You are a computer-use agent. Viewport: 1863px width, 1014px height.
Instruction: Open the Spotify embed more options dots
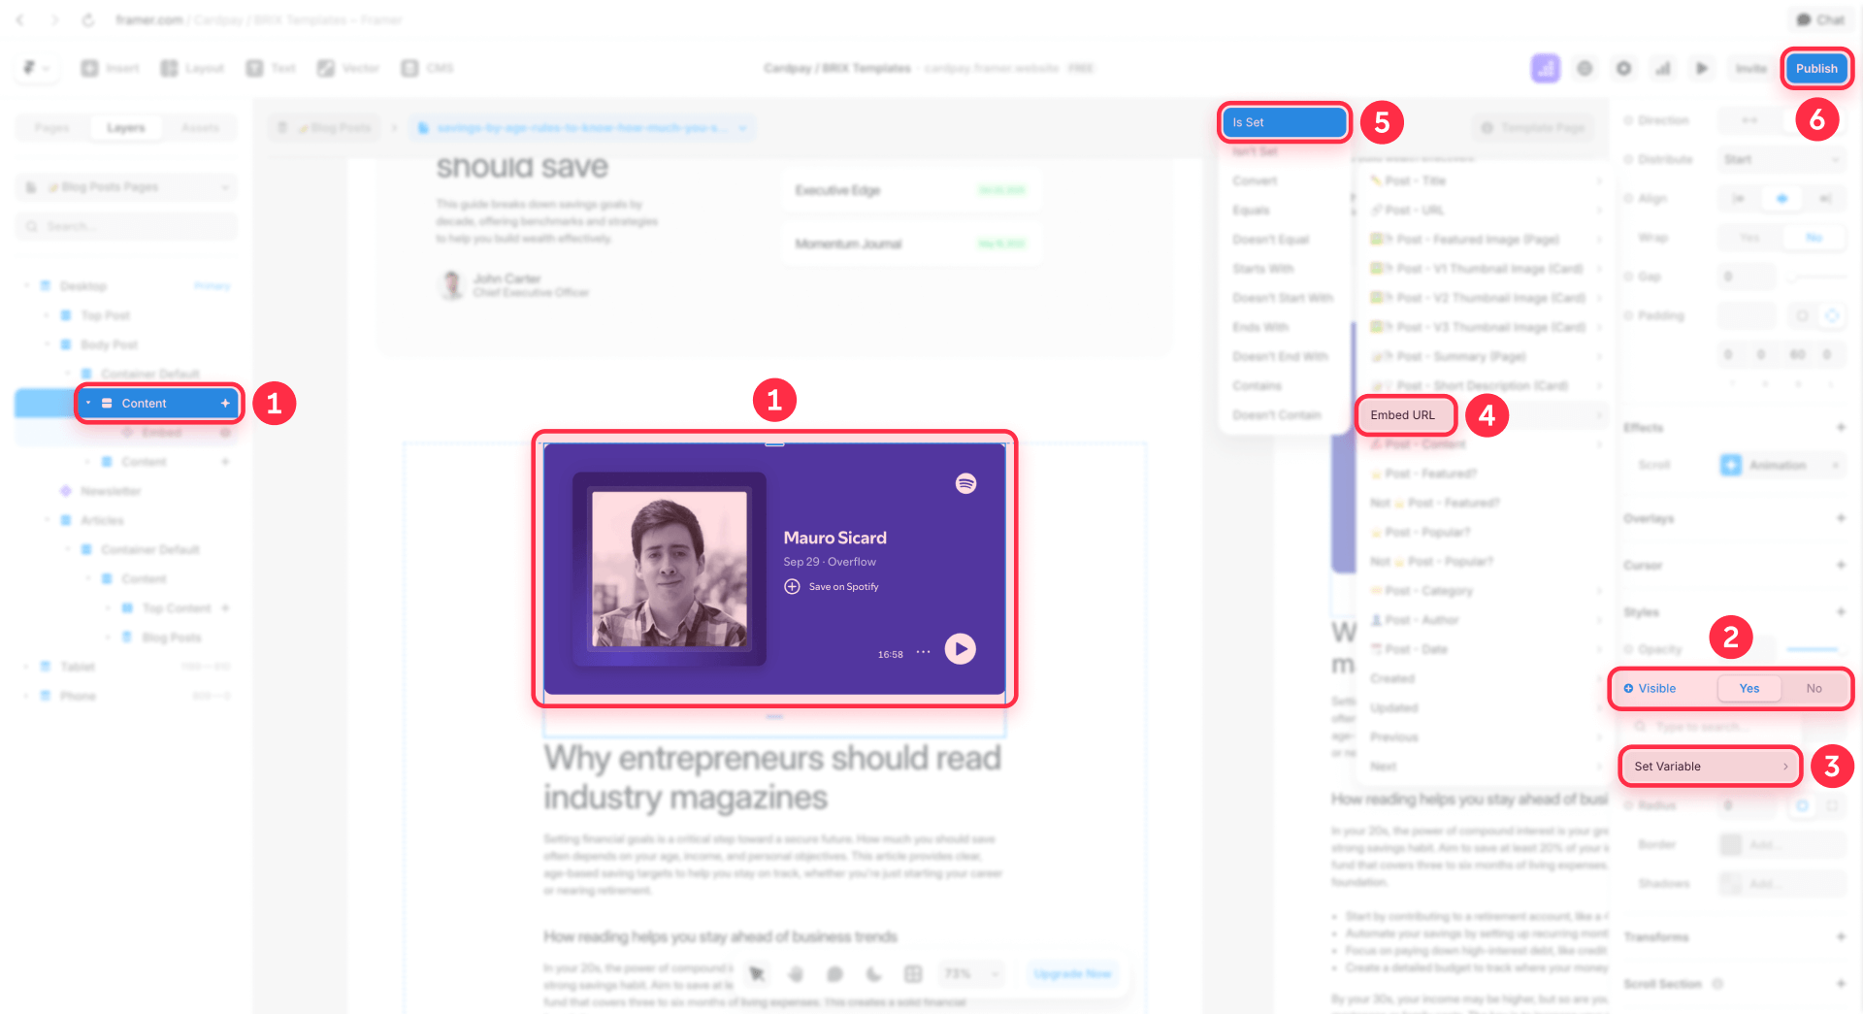923,652
